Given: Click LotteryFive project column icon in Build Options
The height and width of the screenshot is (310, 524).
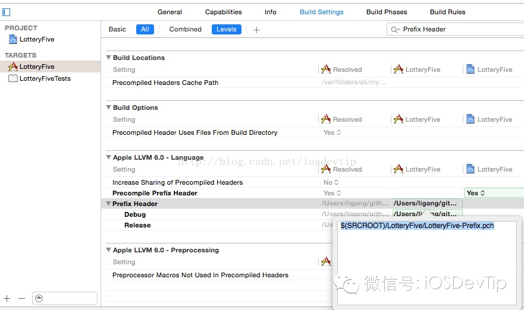Looking at the screenshot, I should 470,119.
